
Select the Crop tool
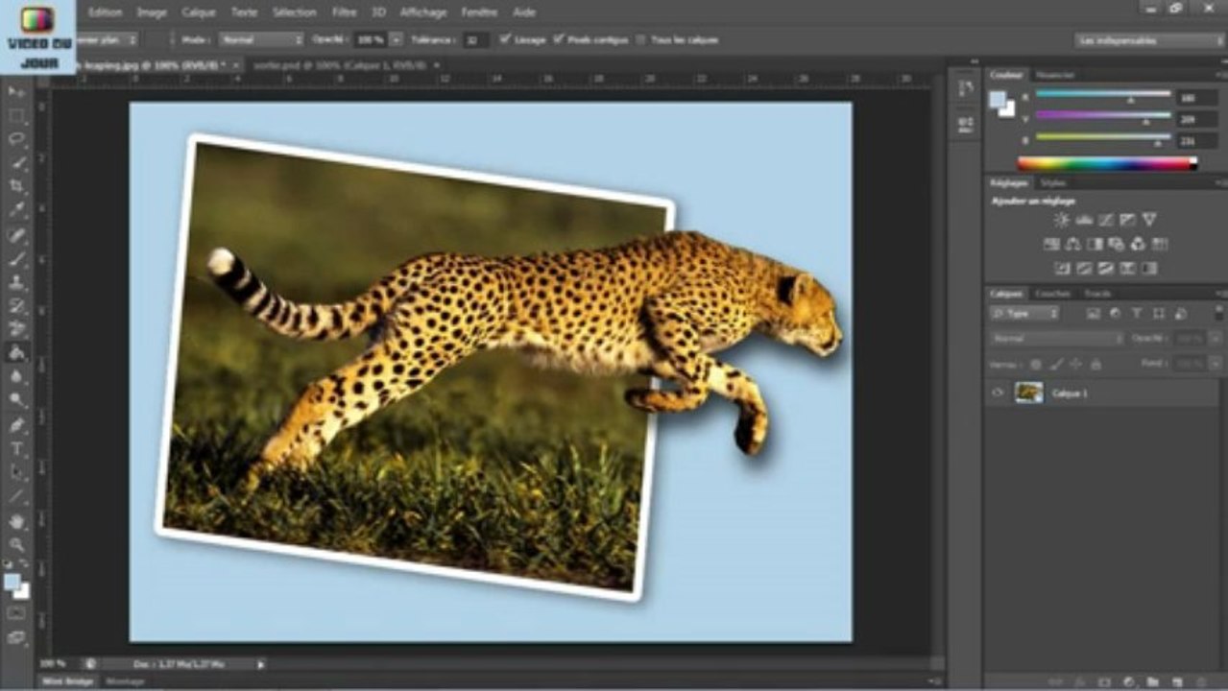pyautogui.click(x=16, y=186)
